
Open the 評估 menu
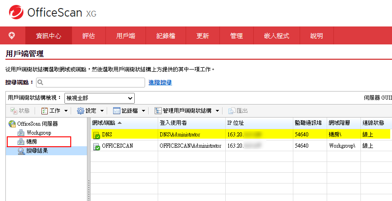pos(89,35)
